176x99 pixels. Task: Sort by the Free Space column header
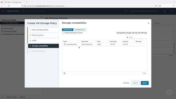click(113, 42)
